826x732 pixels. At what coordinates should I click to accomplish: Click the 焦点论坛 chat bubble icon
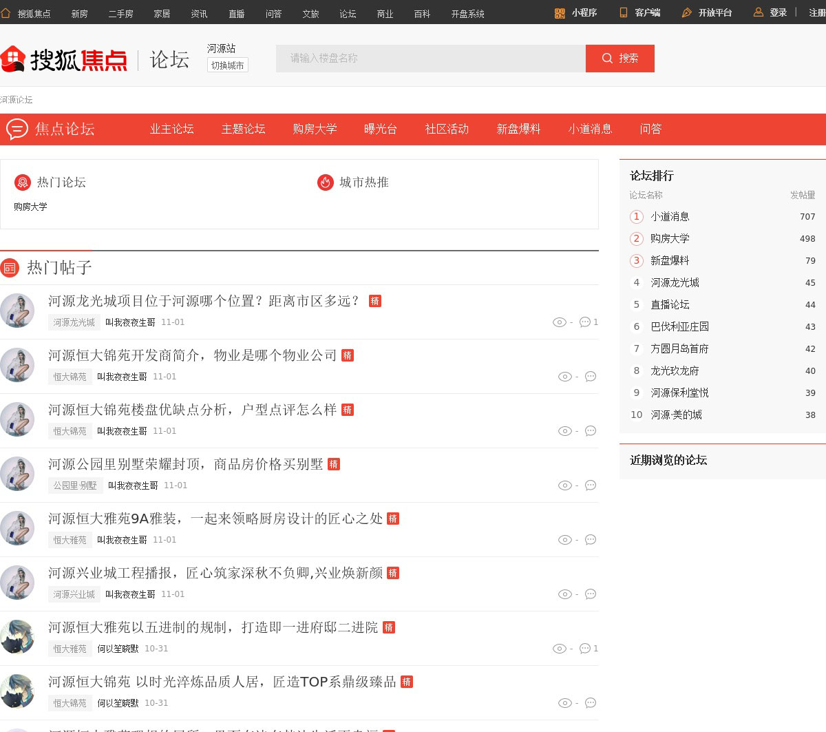(17, 129)
